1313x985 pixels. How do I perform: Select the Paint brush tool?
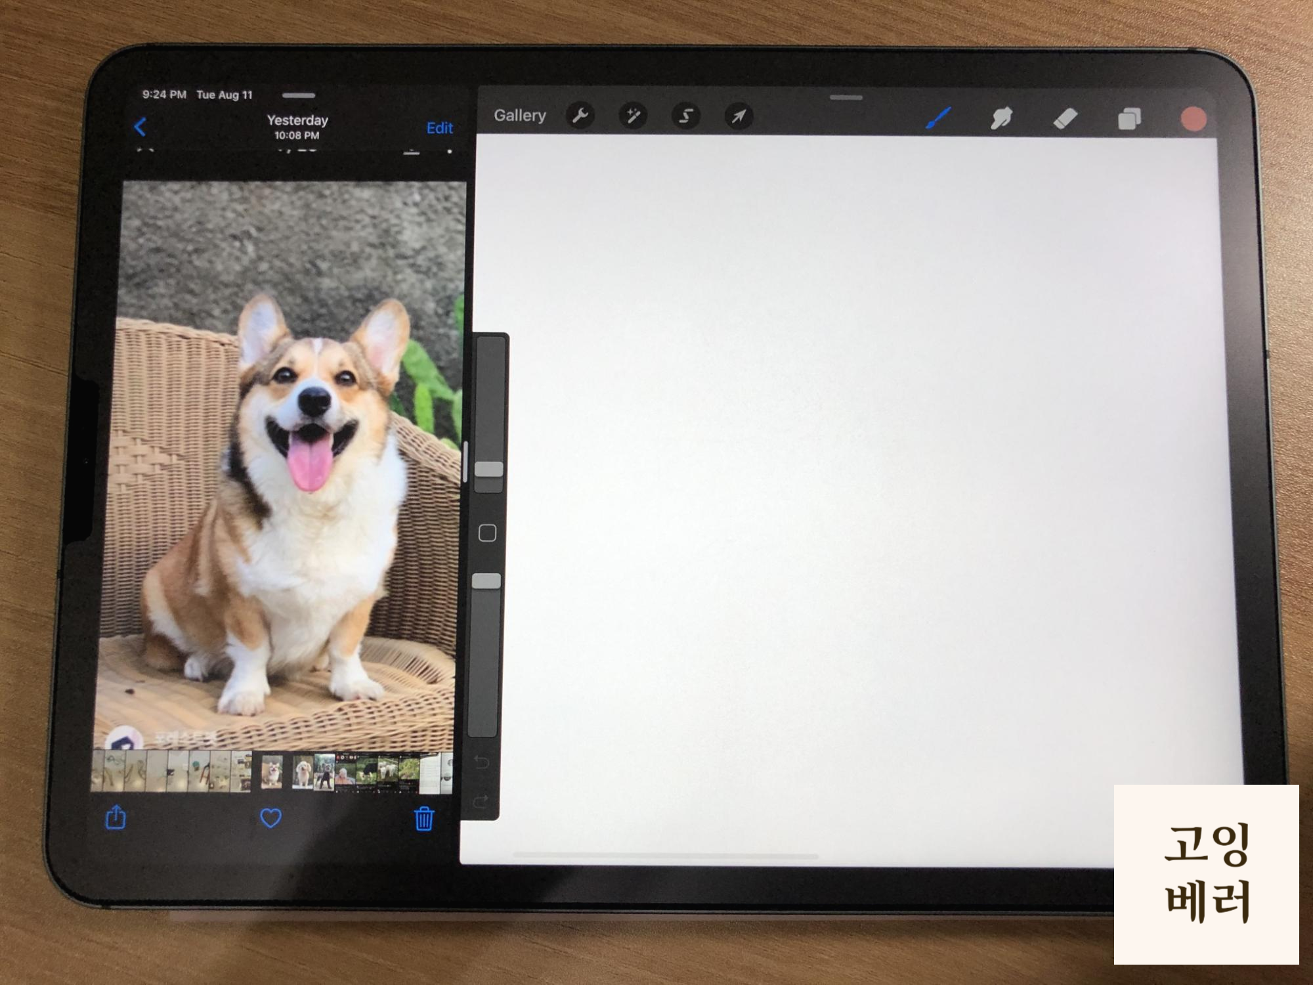point(939,118)
